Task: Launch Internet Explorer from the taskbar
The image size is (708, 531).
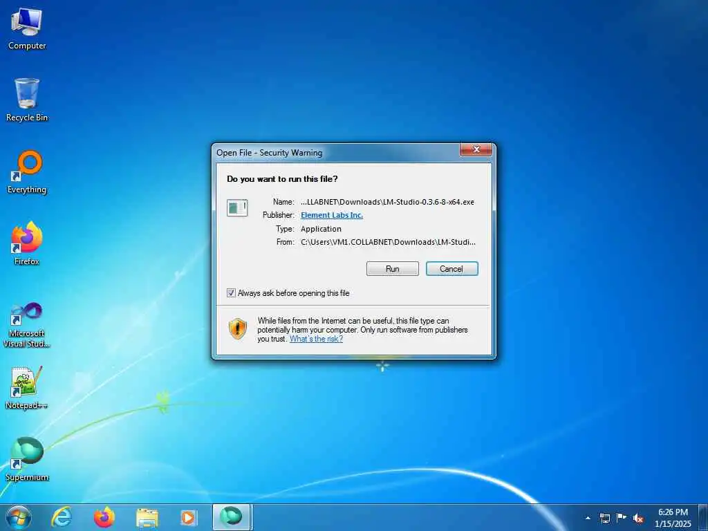Action: pyautogui.click(x=62, y=517)
